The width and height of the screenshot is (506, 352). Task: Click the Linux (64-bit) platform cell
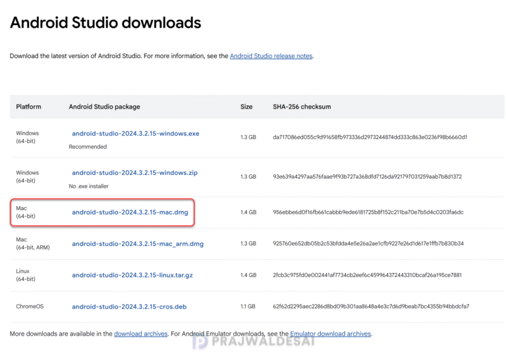pyautogui.click(x=26, y=275)
